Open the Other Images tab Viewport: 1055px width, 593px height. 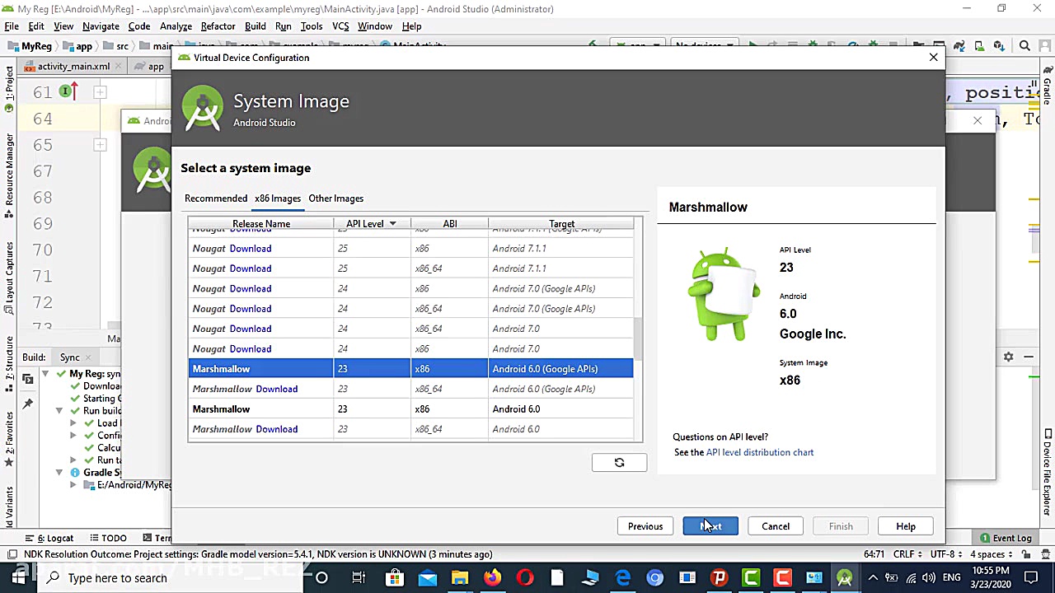[335, 198]
